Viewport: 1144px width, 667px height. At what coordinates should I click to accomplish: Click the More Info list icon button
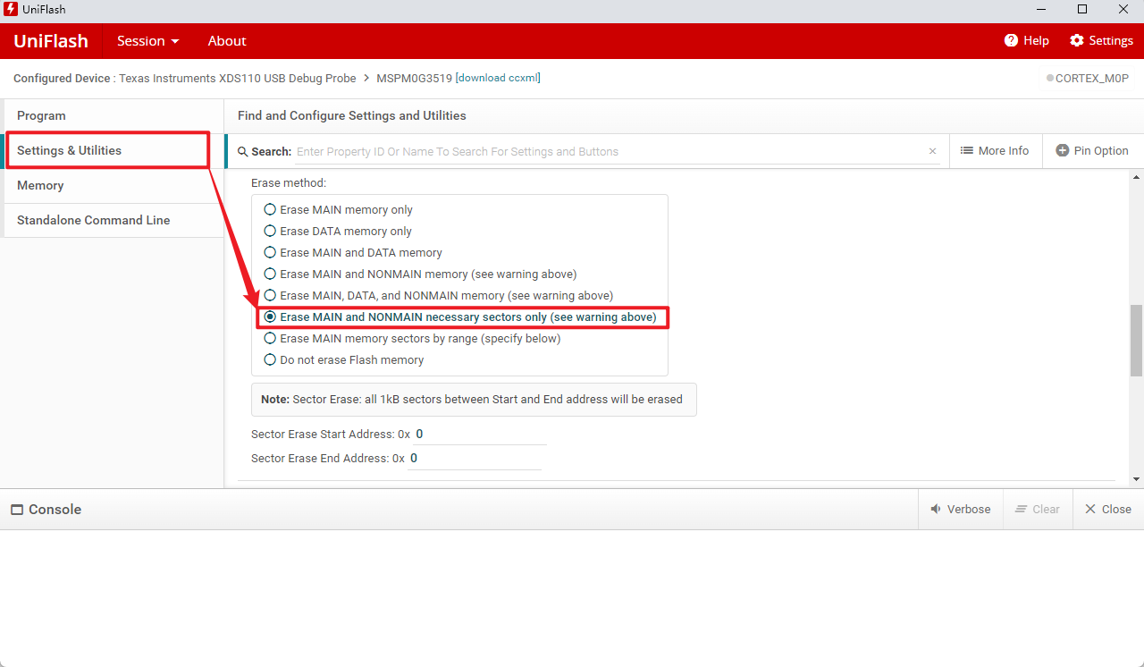coord(966,151)
